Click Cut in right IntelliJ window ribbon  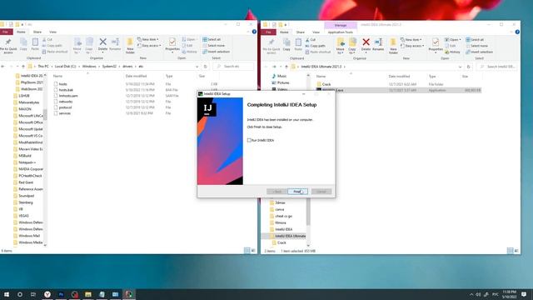click(x=311, y=40)
